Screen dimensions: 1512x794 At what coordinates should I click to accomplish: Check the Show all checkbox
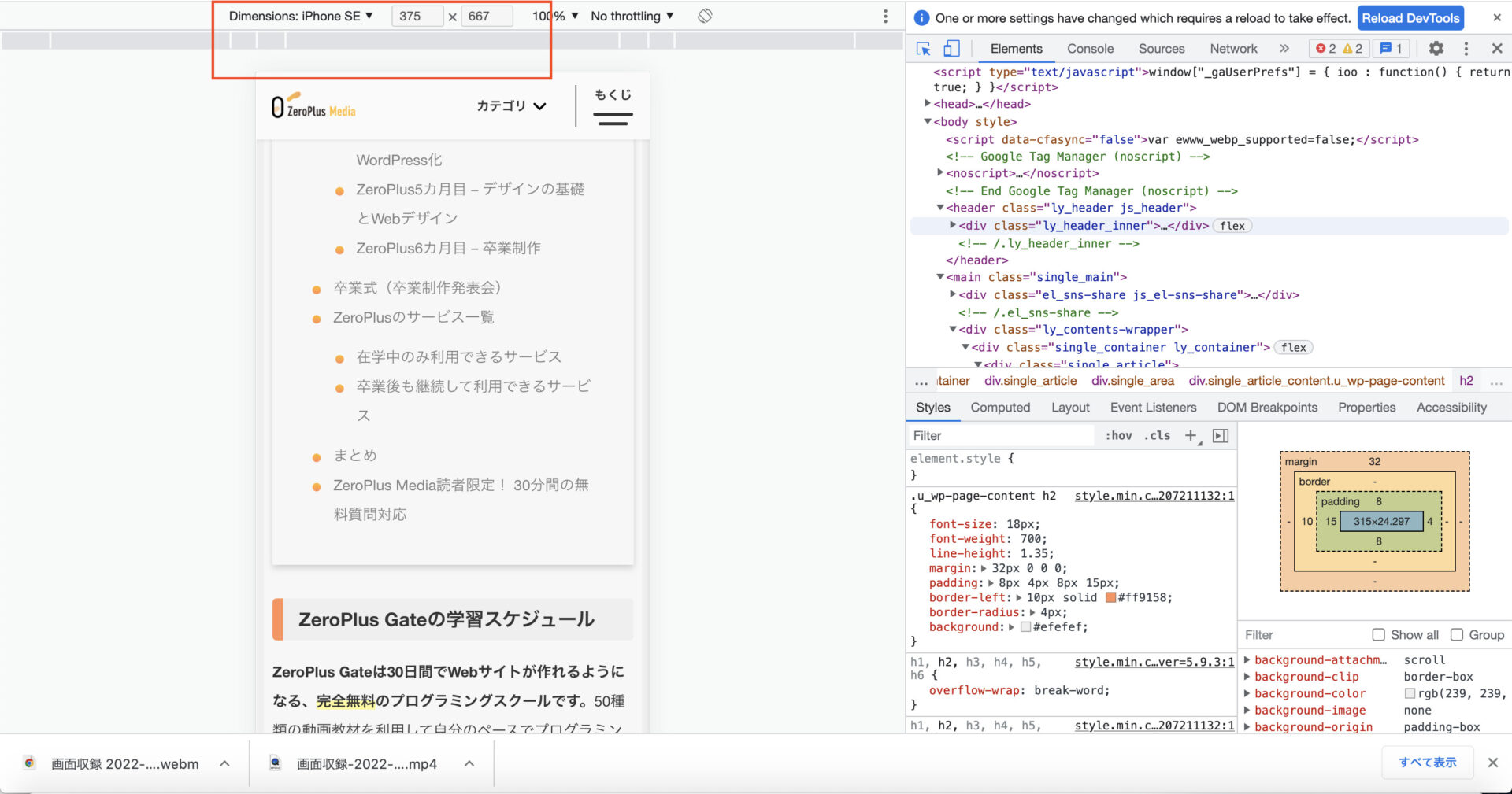[1378, 635]
